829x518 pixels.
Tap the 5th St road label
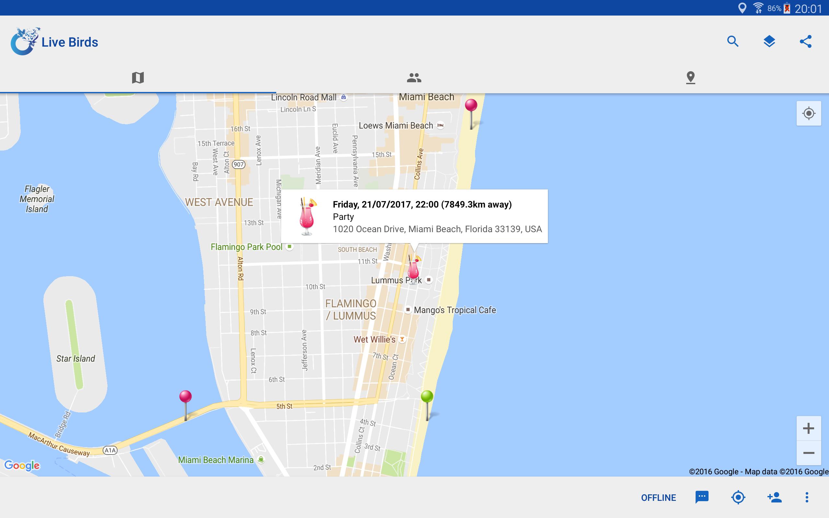click(284, 406)
